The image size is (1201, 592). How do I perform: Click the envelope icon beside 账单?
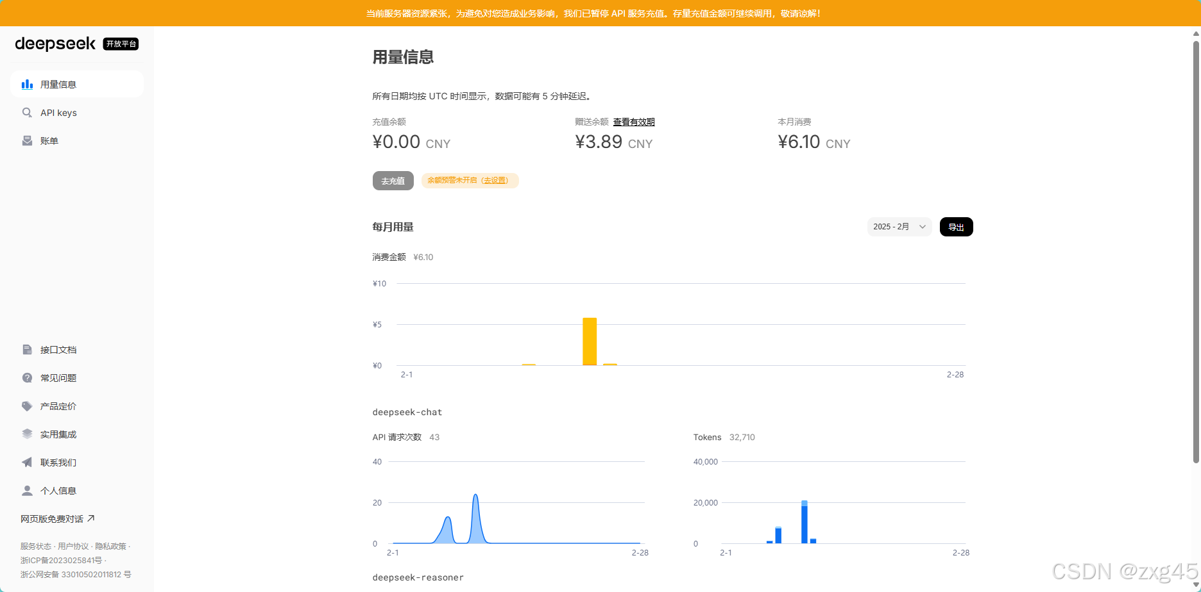27,141
